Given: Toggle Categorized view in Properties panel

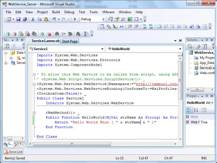Looking at the screenshot, I should coord(190,110).
